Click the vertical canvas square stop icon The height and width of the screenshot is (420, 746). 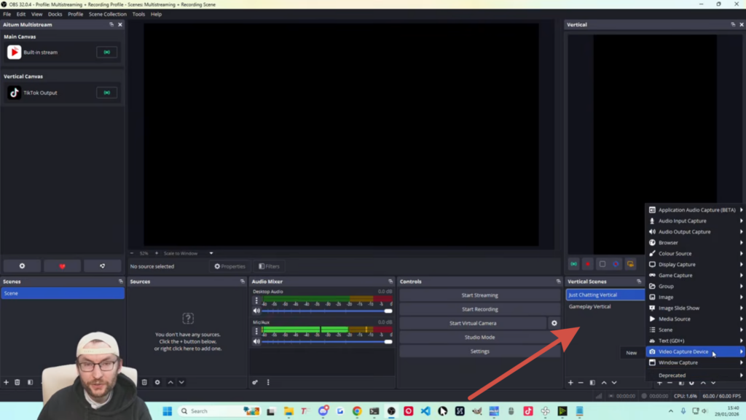tap(602, 264)
